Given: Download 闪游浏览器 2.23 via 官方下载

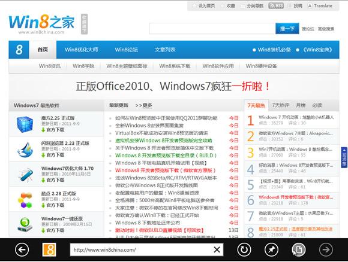Looking at the screenshot, I should [53, 155].
